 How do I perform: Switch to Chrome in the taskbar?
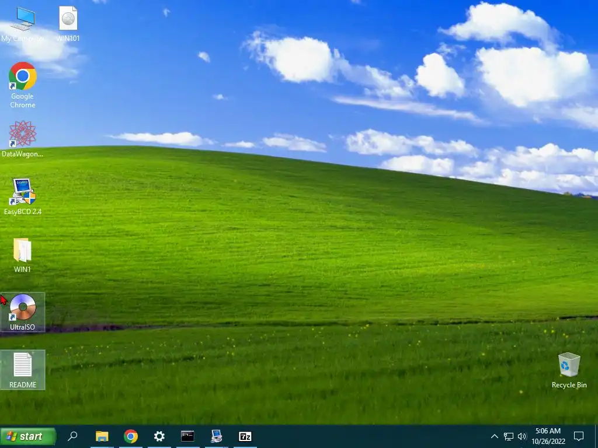tap(130, 436)
